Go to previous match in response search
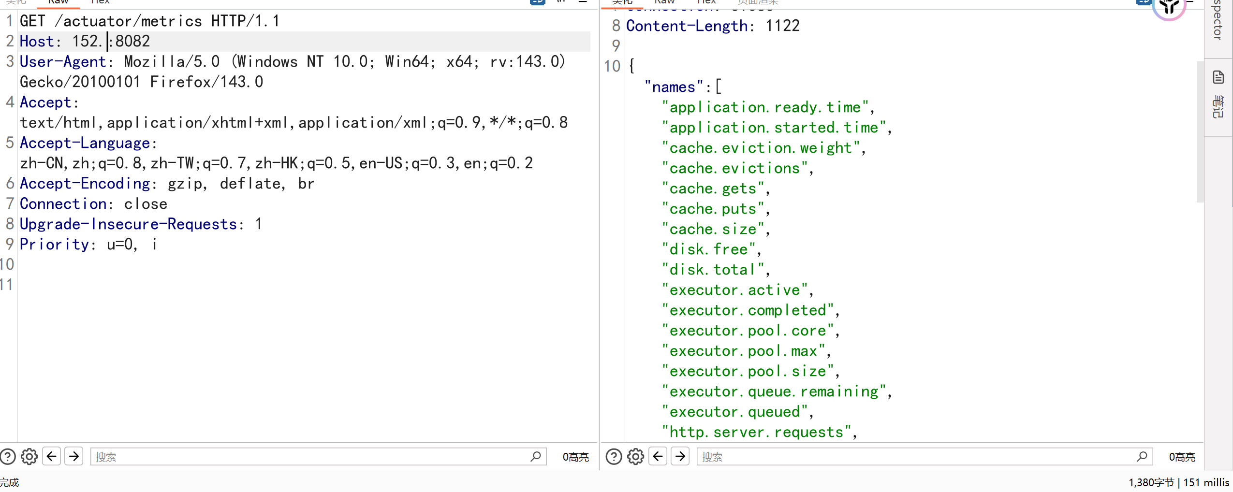The width and height of the screenshot is (1233, 492). (x=658, y=457)
